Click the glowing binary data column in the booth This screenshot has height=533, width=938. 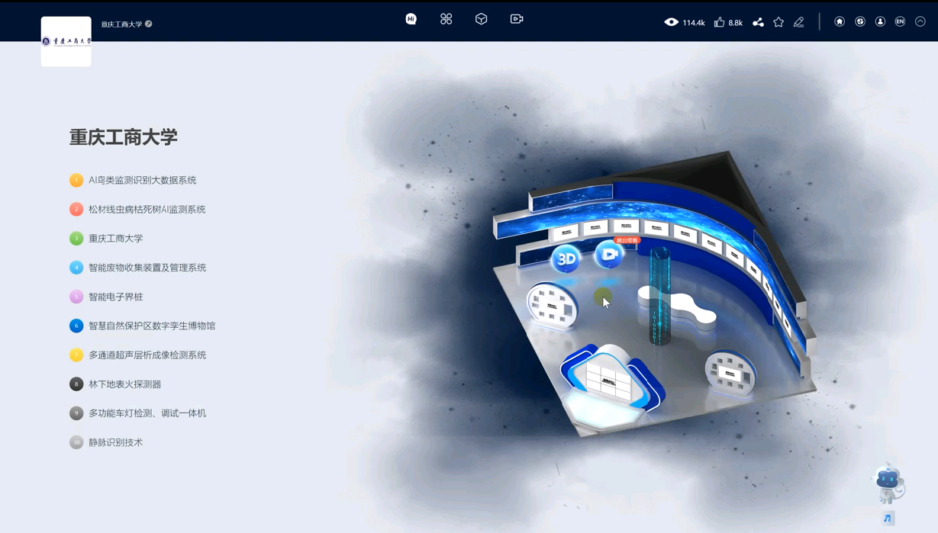660,296
